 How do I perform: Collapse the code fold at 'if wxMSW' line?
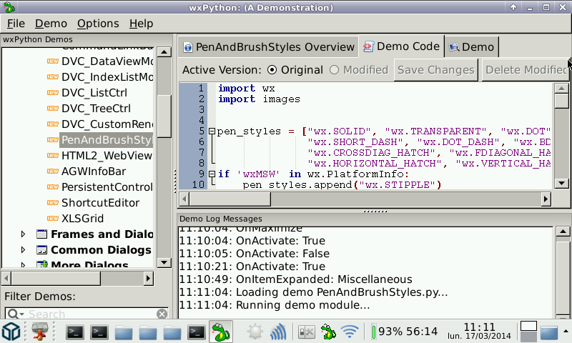pyautogui.click(x=212, y=174)
